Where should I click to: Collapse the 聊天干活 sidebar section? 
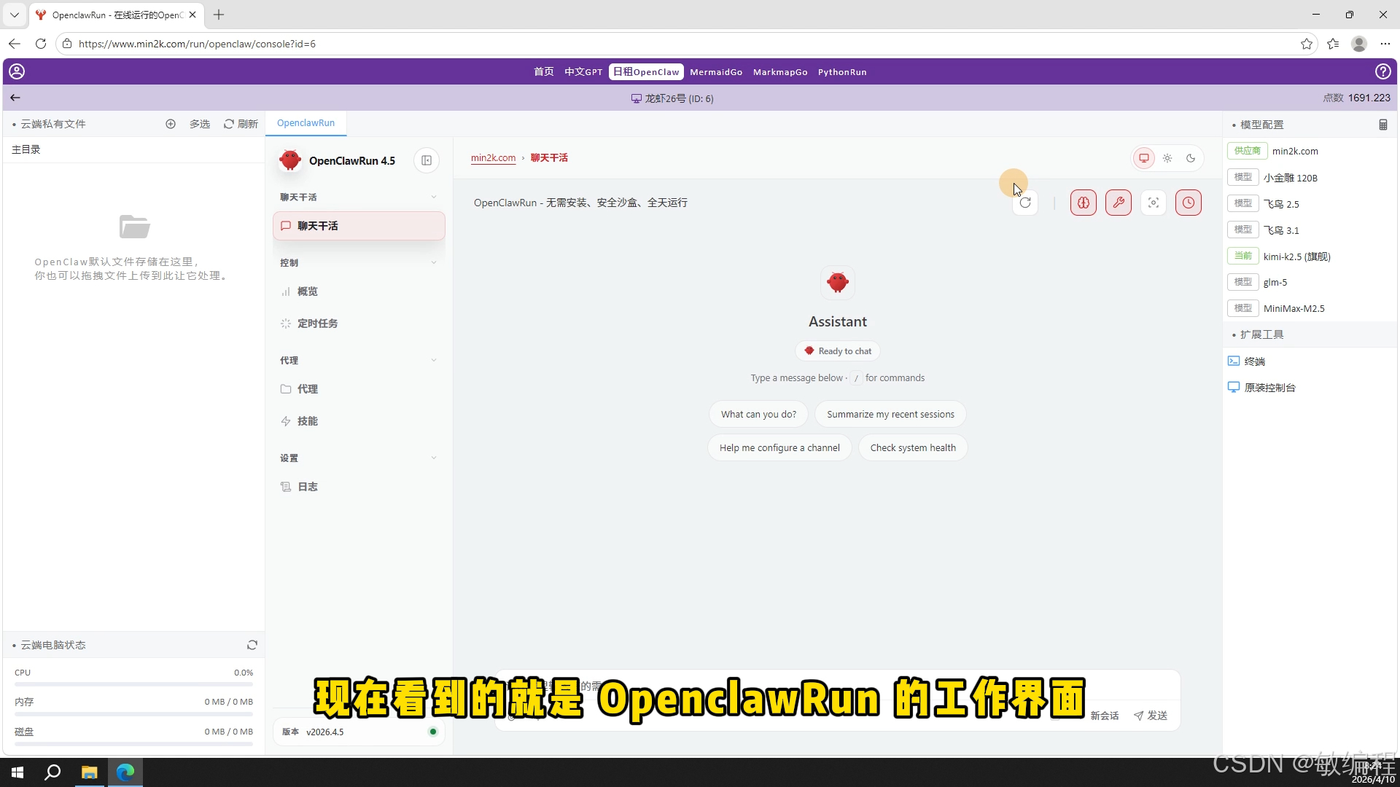(434, 197)
